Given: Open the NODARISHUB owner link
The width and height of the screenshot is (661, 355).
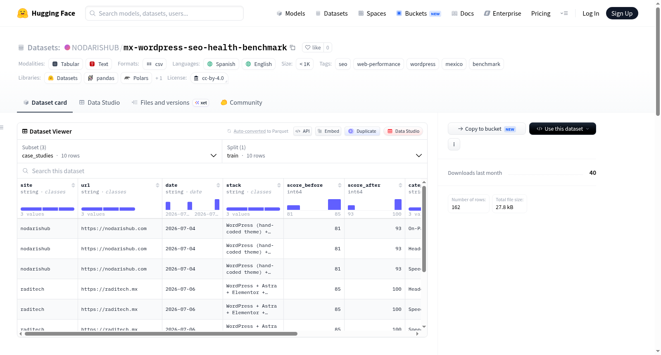Looking at the screenshot, I should (95, 47).
